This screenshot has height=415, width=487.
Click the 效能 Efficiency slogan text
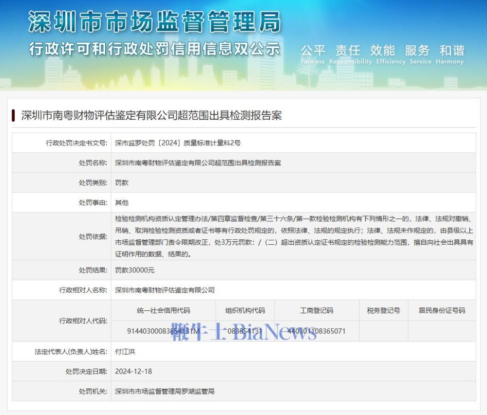[391, 54]
